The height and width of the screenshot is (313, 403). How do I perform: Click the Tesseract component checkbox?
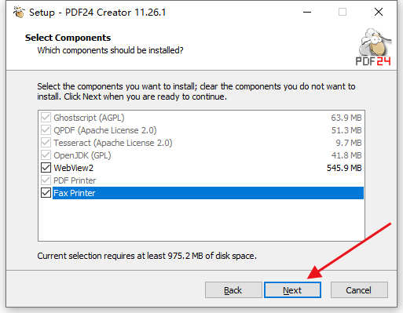click(46, 143)
